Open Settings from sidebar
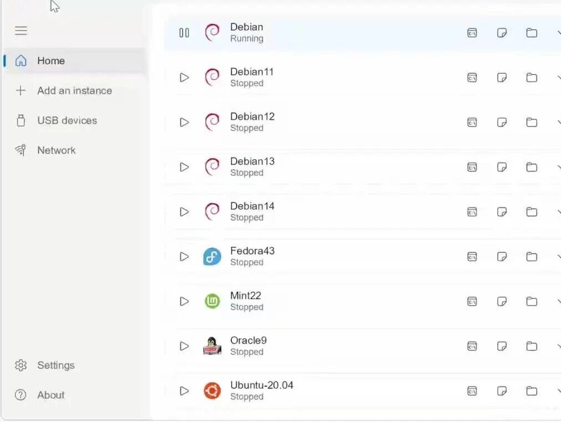Image resolution: width=561 pixels, height=422 pixels. click(75, 365)
